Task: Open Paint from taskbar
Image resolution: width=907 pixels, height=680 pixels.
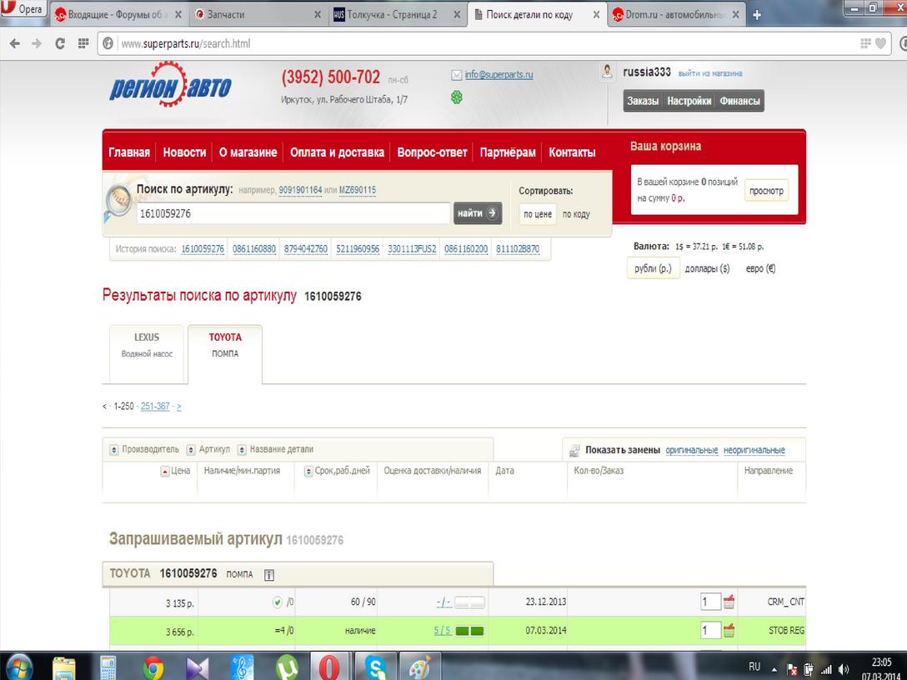Action: coord(420,667)
